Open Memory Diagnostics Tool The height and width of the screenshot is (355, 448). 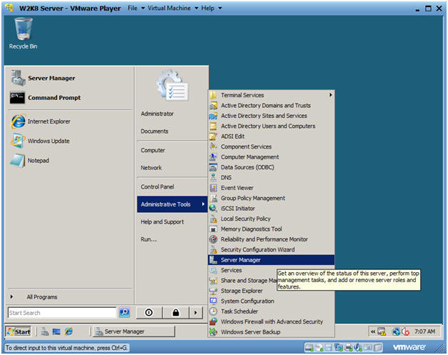(x=272, y=229)
